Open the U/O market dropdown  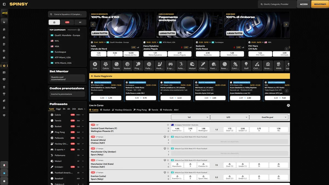point(229,117)
